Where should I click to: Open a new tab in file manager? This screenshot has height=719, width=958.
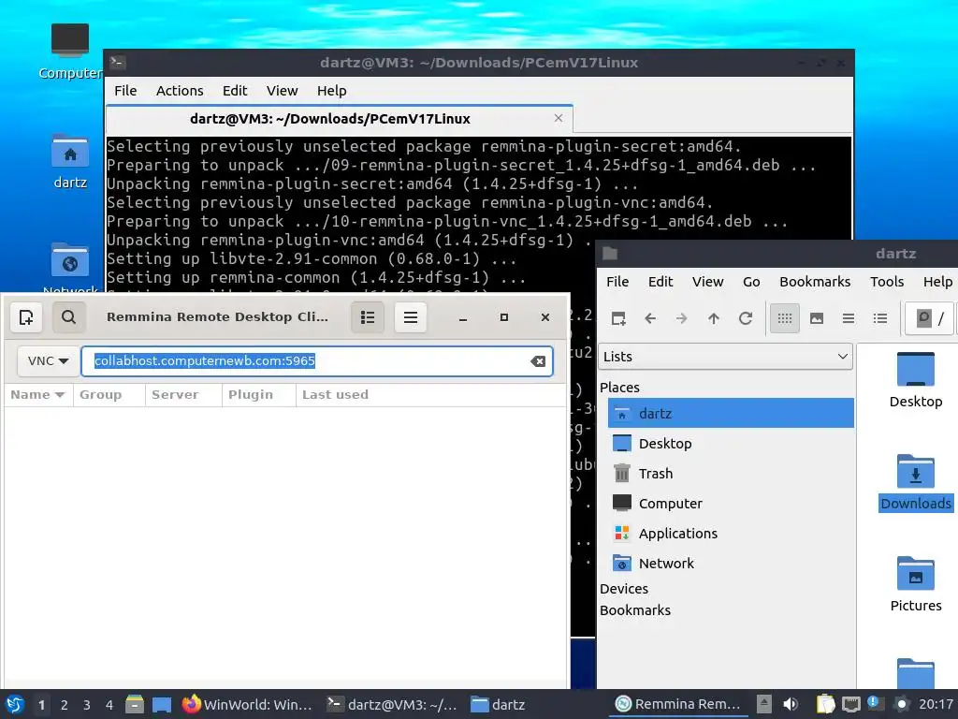[x=618, y=318]
